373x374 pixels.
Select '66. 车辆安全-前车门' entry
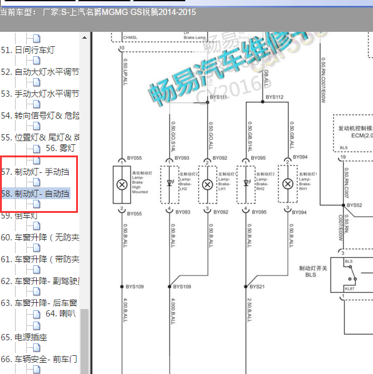39,359
